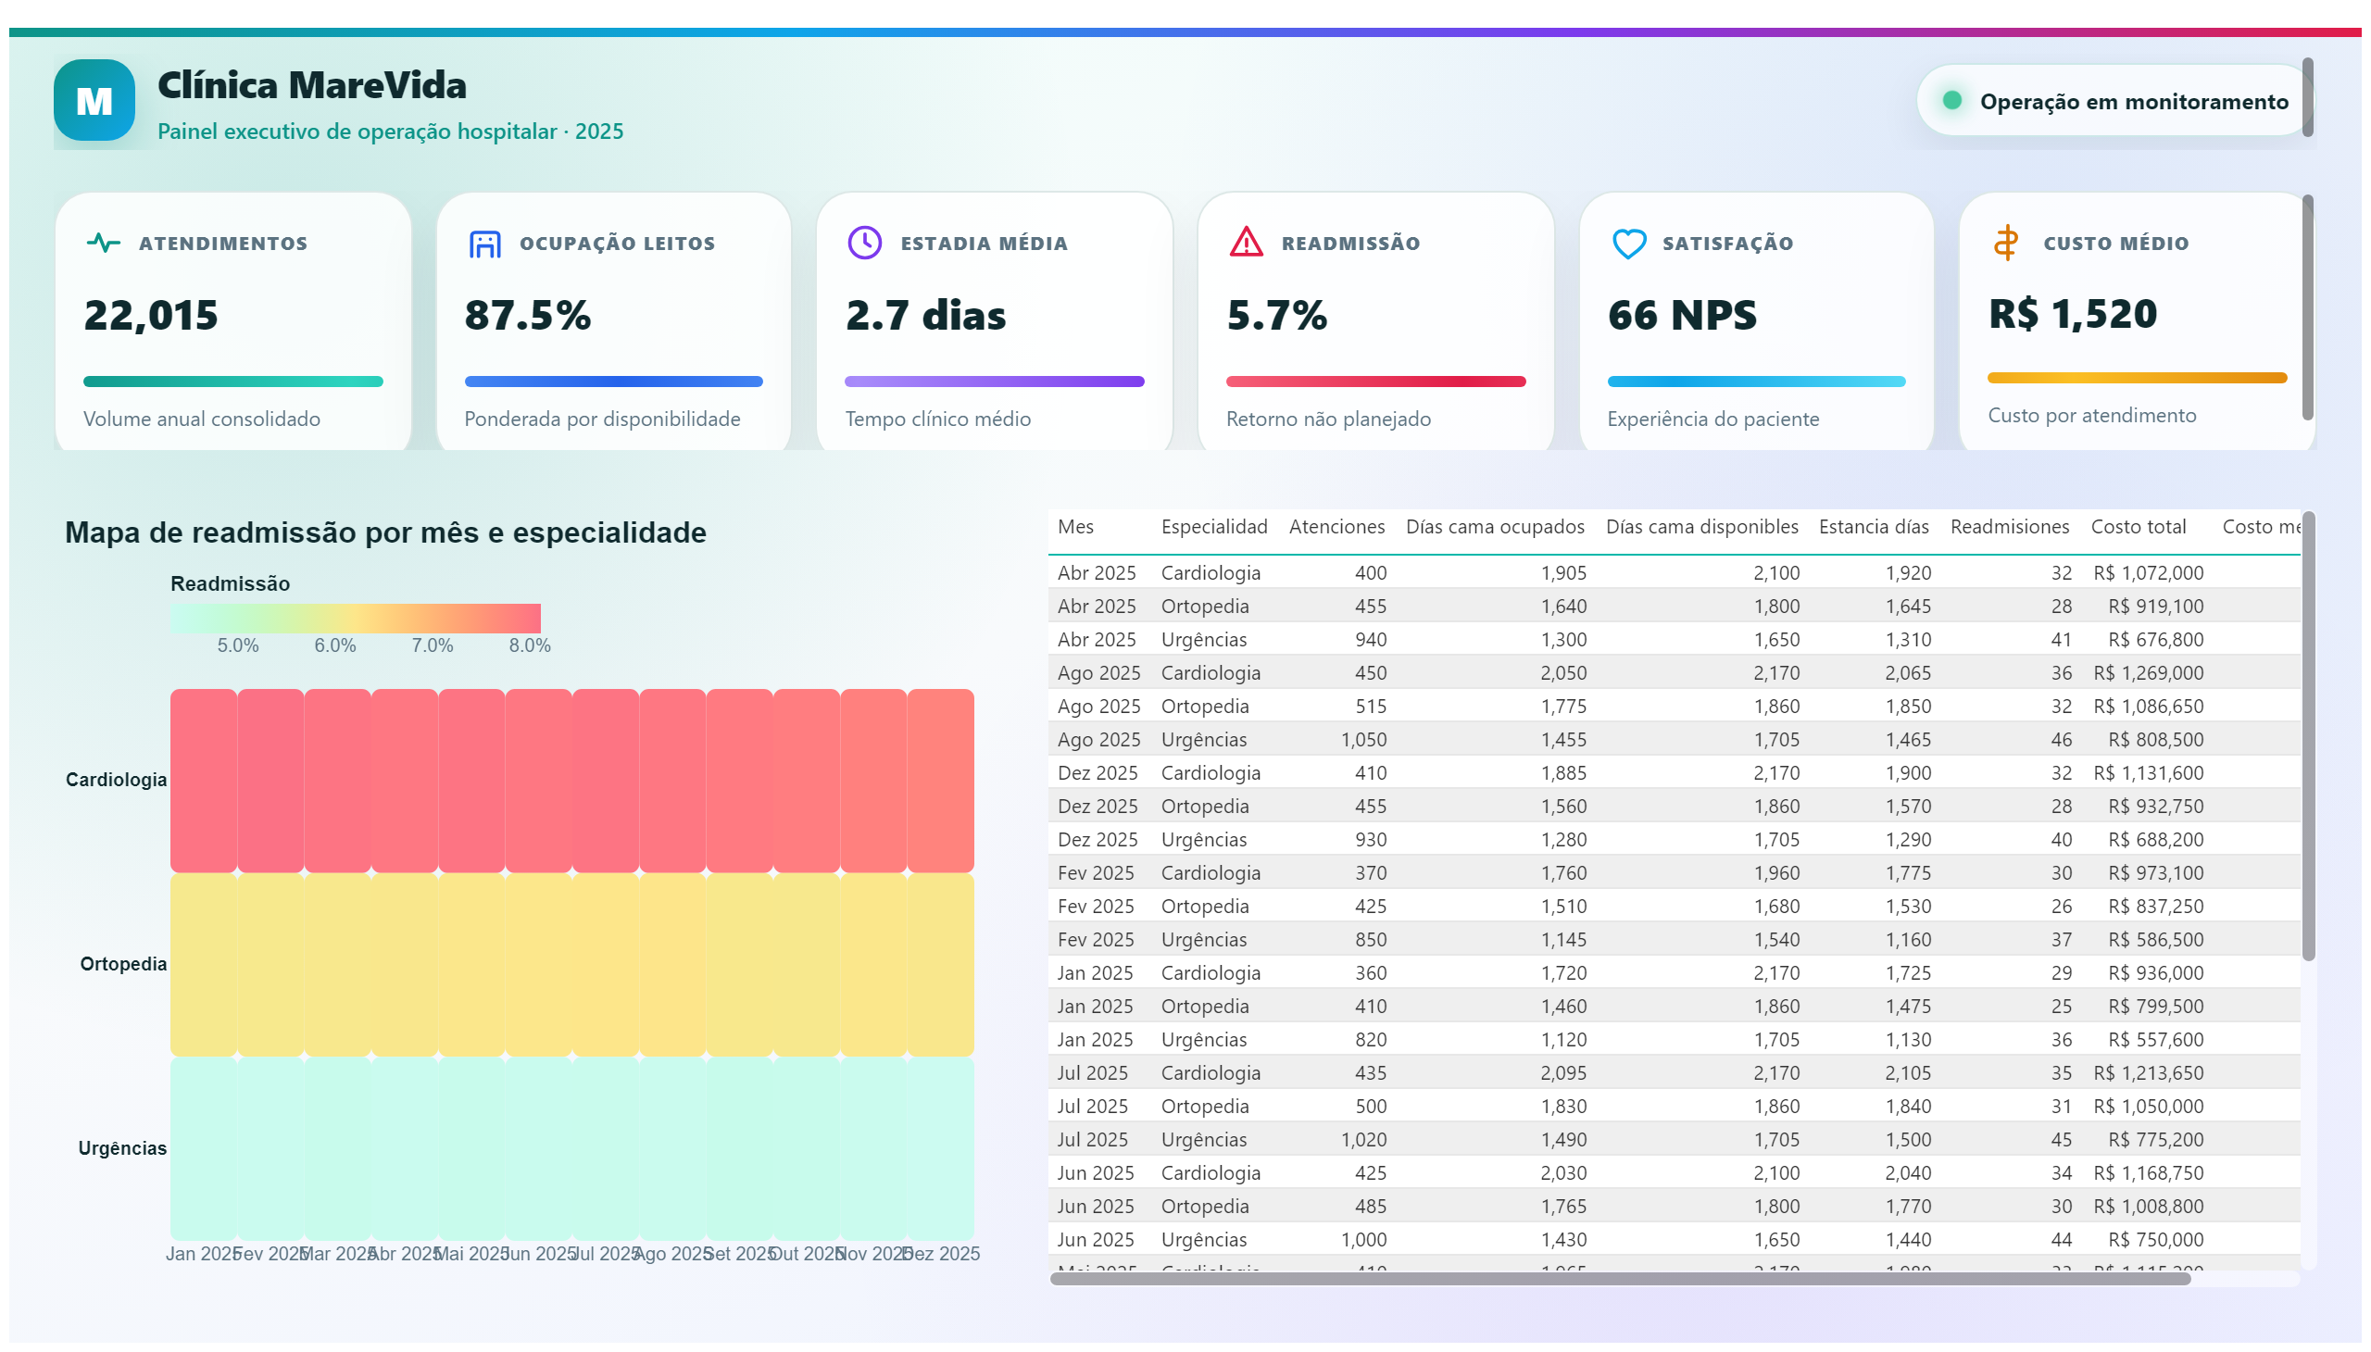Screen dimensions: 2371x1352
Task: Click the Operação em monitoramento status pill
Action: pos(2114,100)
